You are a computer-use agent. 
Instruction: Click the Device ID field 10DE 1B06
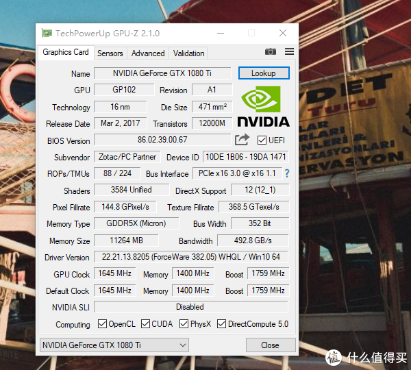pyautogui.click(x=246, y=157)
